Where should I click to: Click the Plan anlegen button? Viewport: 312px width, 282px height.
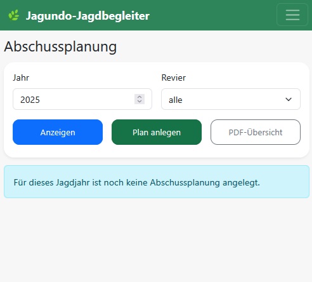pos(157,132)
